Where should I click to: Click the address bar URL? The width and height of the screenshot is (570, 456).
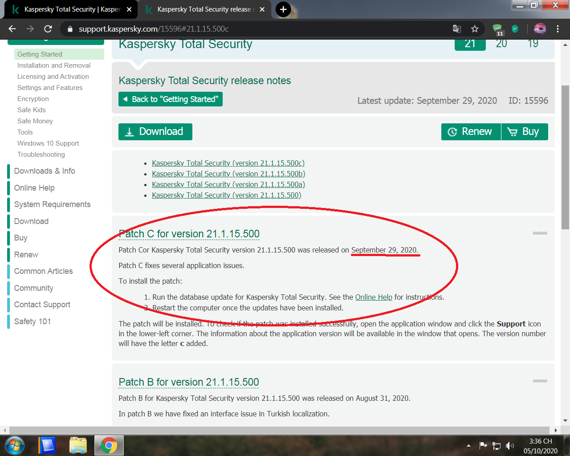[154, 29]
